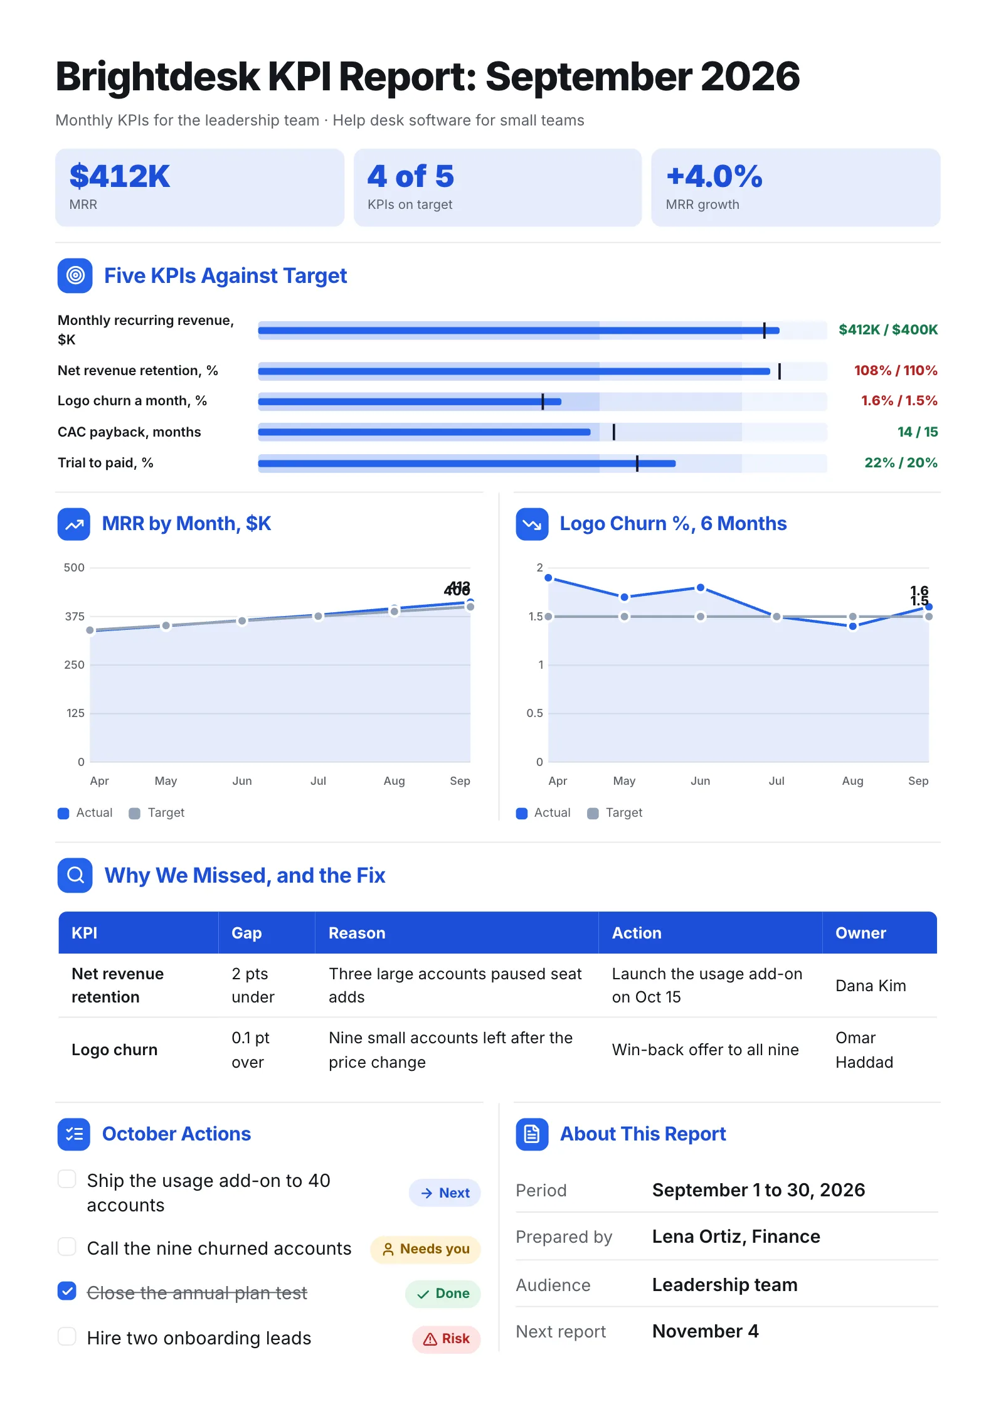
Task: Click the Action column header
Action: (x=711, y=933)
